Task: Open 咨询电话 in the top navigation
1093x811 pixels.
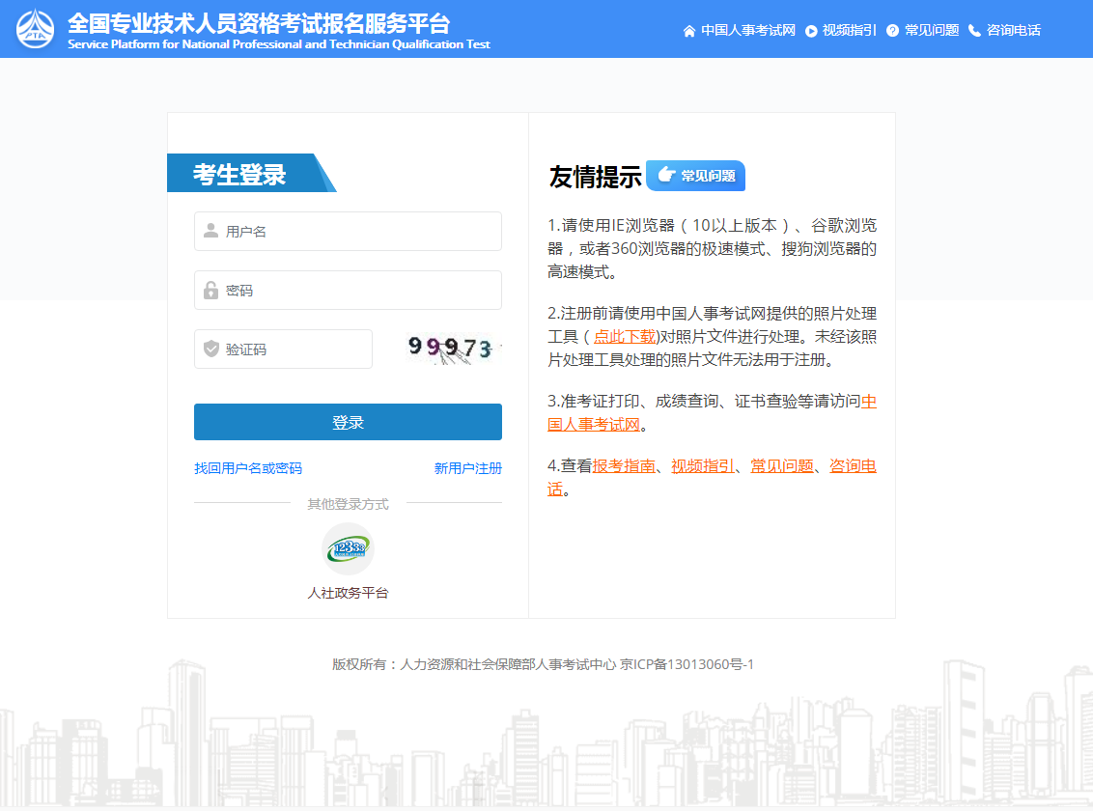Action: pos(1014,30)
